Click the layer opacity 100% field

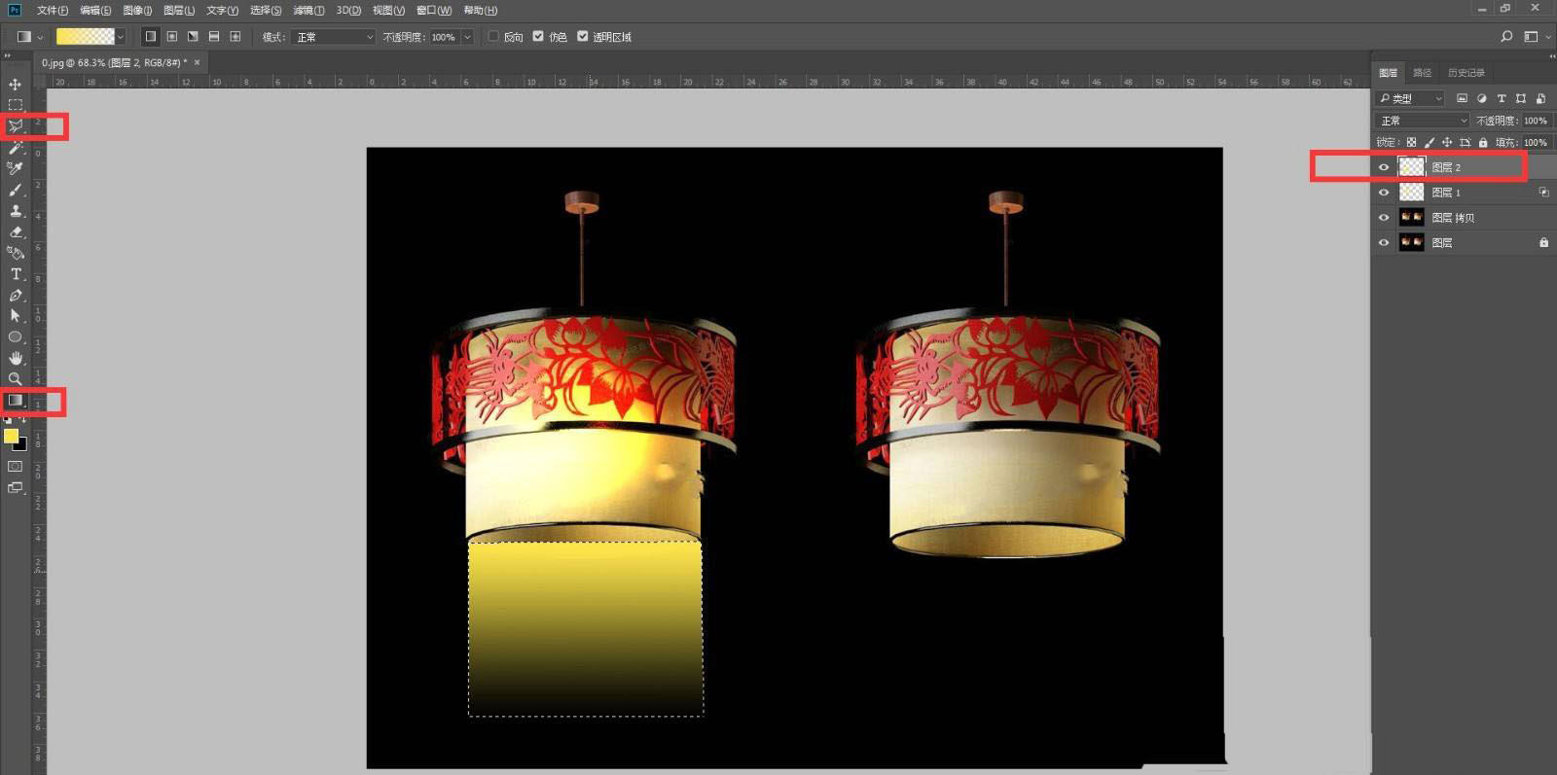tap(1535, 121)
